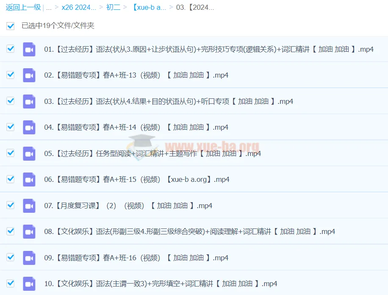The height and width of the screenshot is (295, 388).
Task: Open file 05 任务型阅读+词汇精讲 by name
Action: click(x=152, y=154)
